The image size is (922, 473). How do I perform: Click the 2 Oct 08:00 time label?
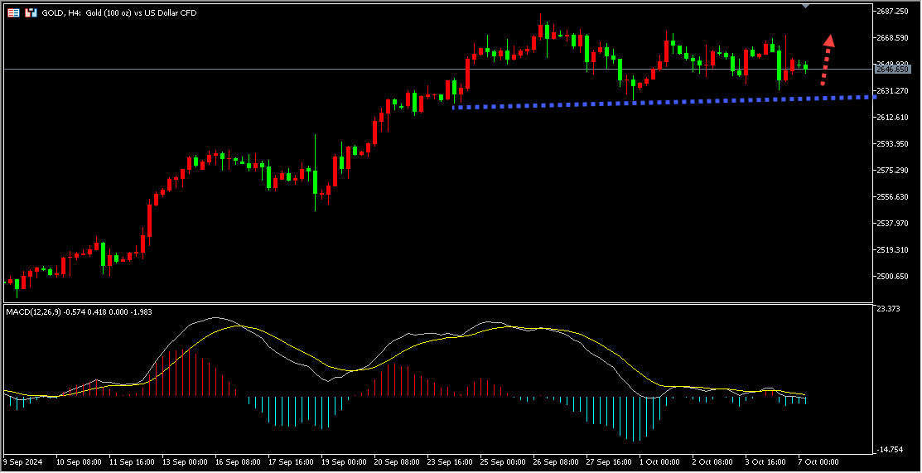(712, 462)
